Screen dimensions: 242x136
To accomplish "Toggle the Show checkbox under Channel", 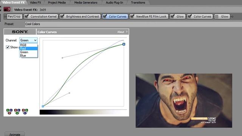I will tap(8, 47).
